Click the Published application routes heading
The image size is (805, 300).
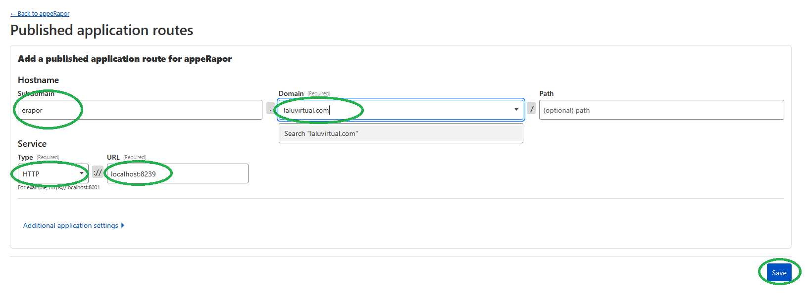102,30
